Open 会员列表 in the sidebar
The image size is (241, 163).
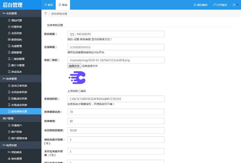tap(16, 33)
